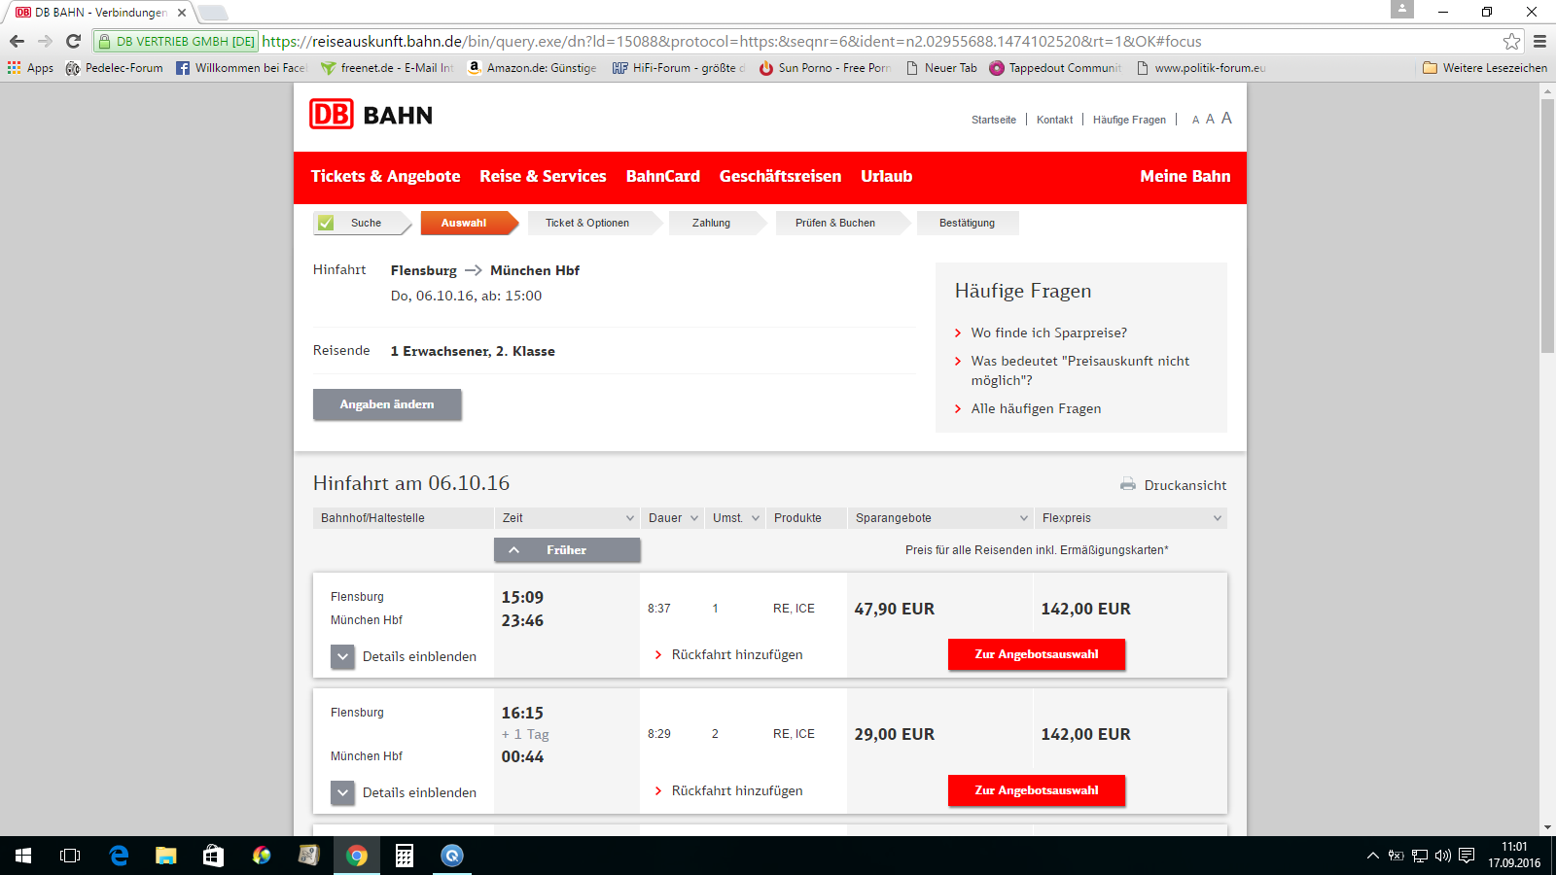Open Windows Store from taskbar

pos(213,856)
